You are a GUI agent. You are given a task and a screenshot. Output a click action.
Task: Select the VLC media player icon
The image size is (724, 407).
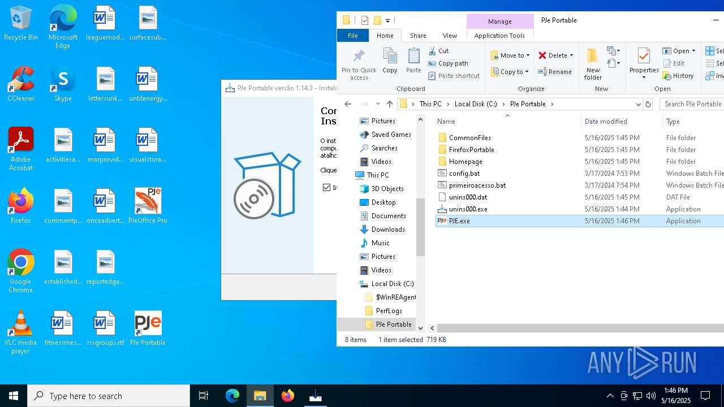[x=21, y=332]
